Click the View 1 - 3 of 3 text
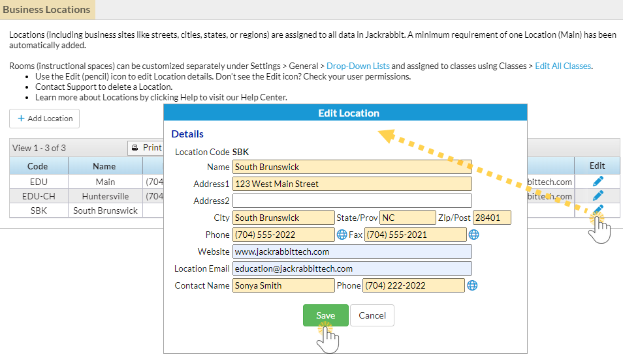 coord(39,148)
